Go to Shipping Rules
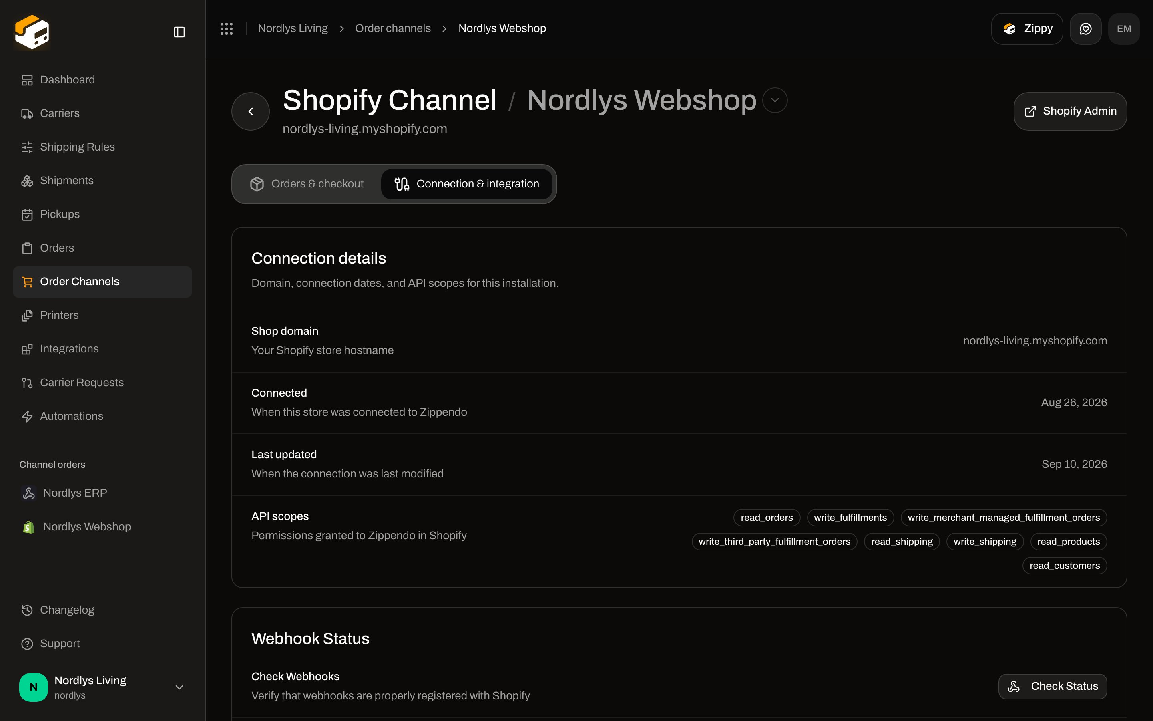Viewport: 1153px width, 721px height. [102, 147]
